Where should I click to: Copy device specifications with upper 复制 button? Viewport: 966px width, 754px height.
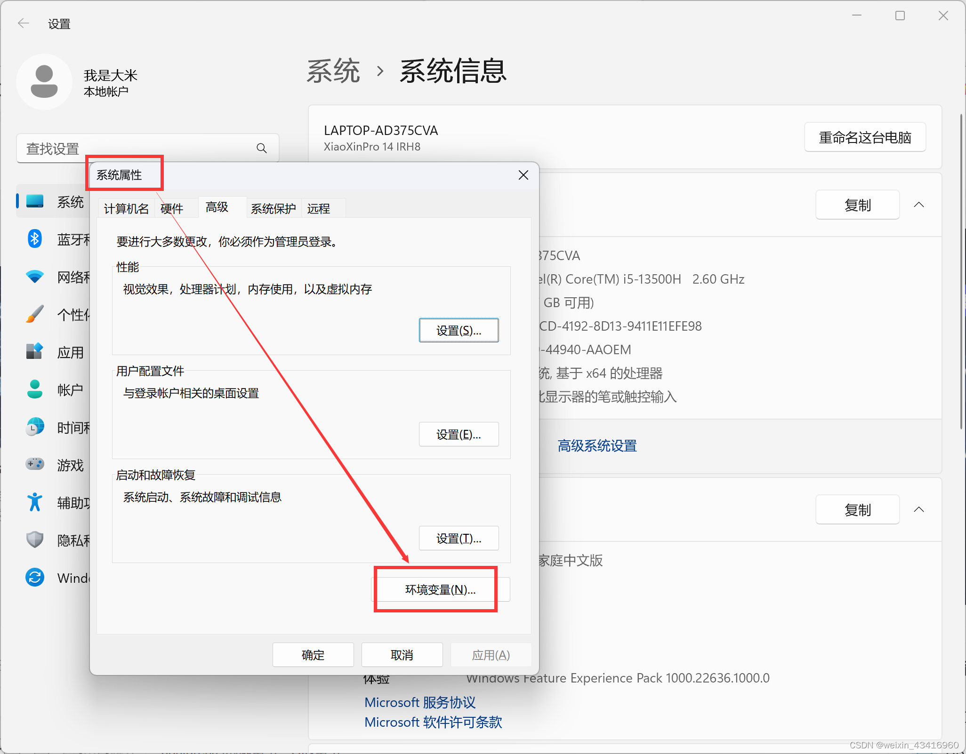pyautogui.click(x=858, y=205)
